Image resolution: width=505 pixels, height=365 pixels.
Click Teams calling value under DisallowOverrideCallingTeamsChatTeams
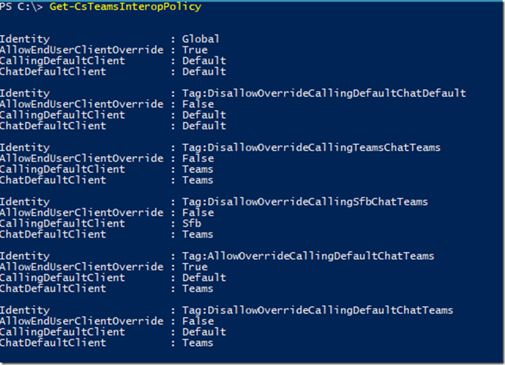click(x=197, y=169)
